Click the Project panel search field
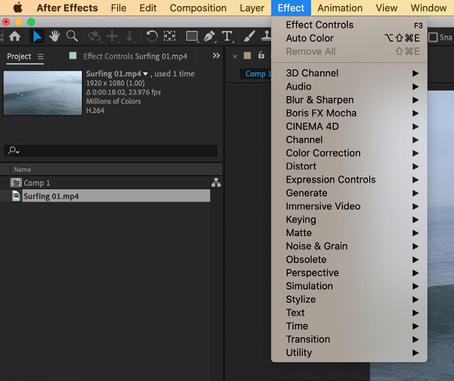The width and height of the screenshot is (454, 381). 111,150
